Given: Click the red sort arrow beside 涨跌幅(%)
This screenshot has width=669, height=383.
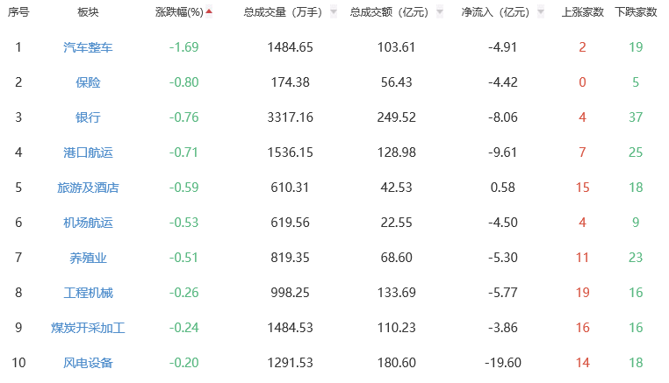Looking at the screenshot, I should click(209, 11).
